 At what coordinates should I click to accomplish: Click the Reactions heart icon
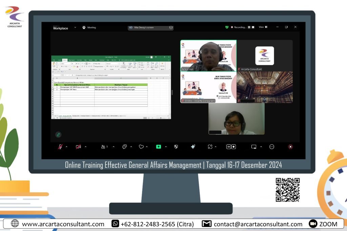[141, 147]
